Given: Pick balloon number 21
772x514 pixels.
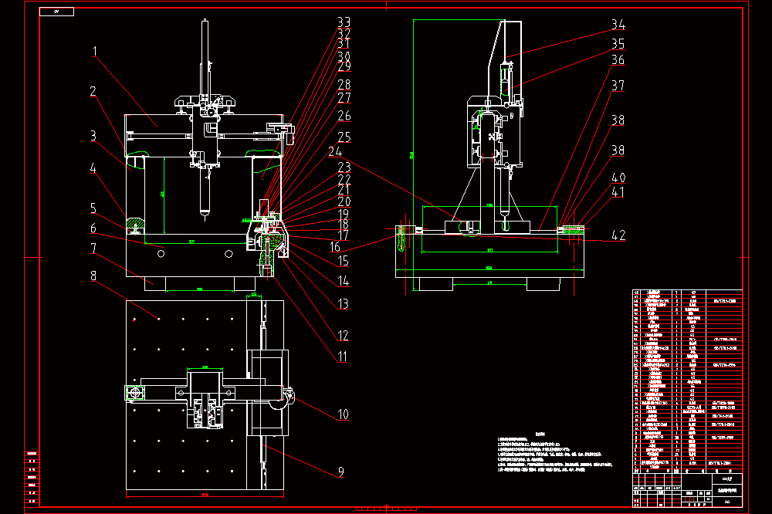Looking at the screenshot, I should pos(344,190).
